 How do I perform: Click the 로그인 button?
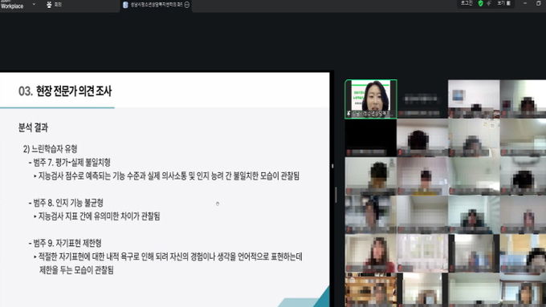(467, 3)
